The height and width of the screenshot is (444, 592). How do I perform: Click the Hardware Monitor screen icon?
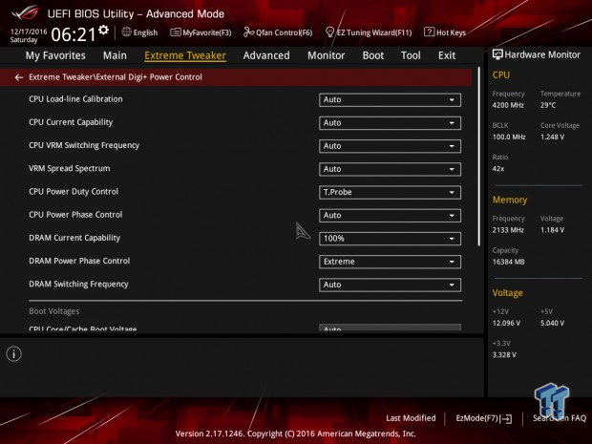tap(497, 54)
